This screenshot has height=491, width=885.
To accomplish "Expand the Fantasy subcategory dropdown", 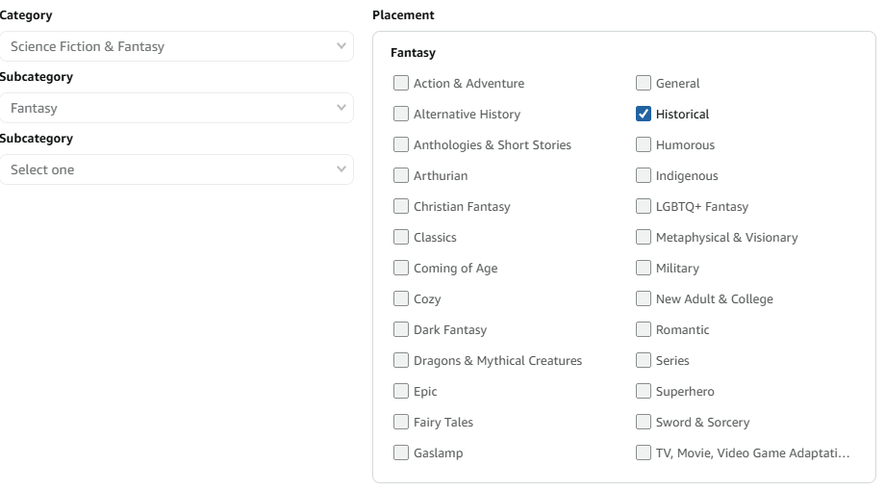I will 176,108.
